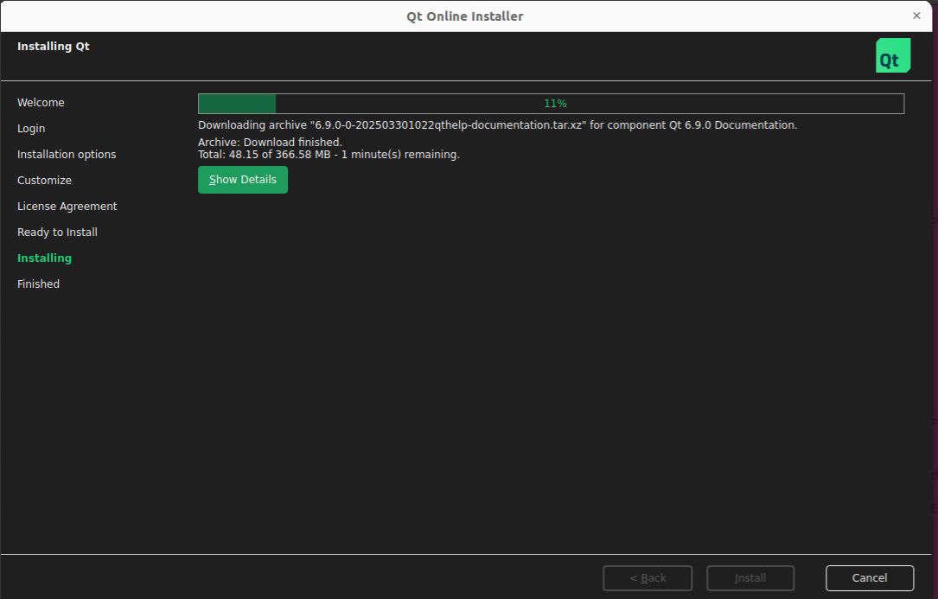Go to the Customize step
The width and height of the screenshot is (938, 599).
[44, 180]
